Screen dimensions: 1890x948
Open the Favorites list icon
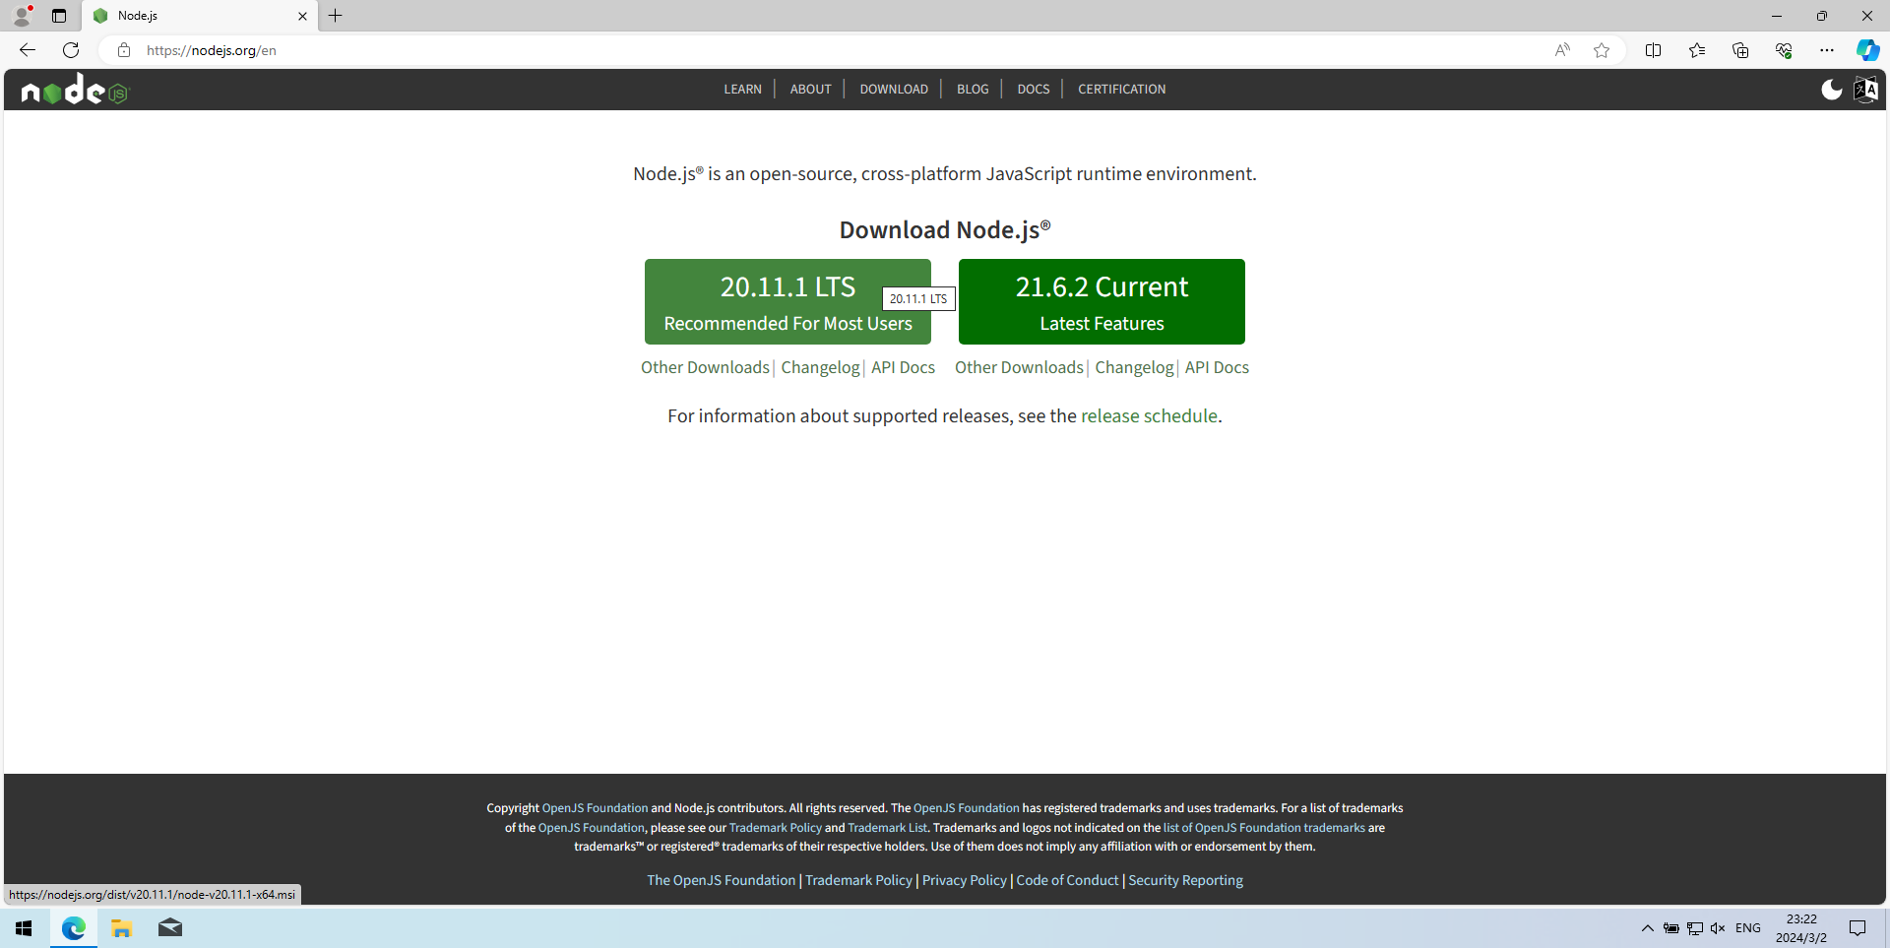[x=1697, y=50]
